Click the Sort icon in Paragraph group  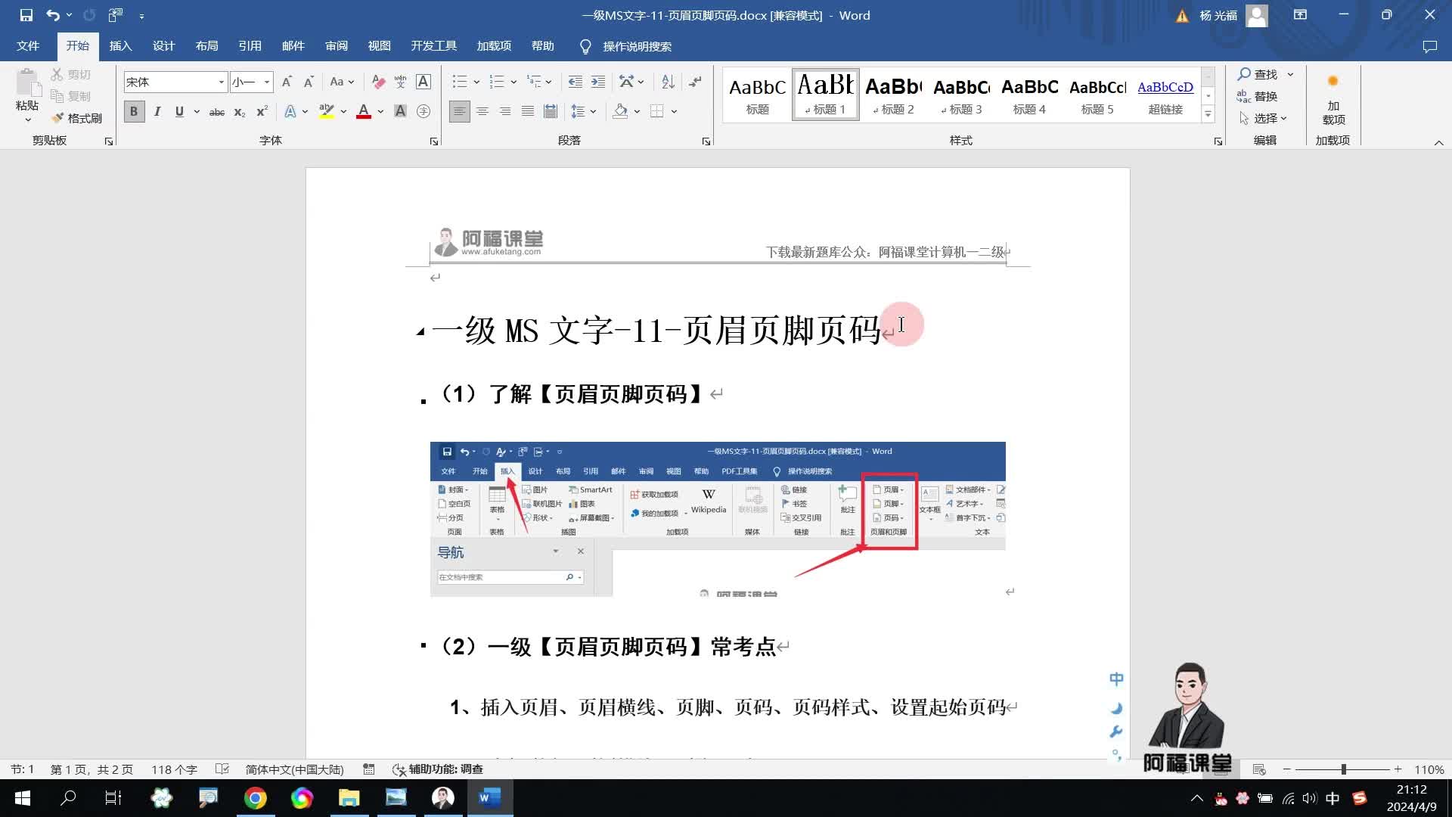pos(668,82)
